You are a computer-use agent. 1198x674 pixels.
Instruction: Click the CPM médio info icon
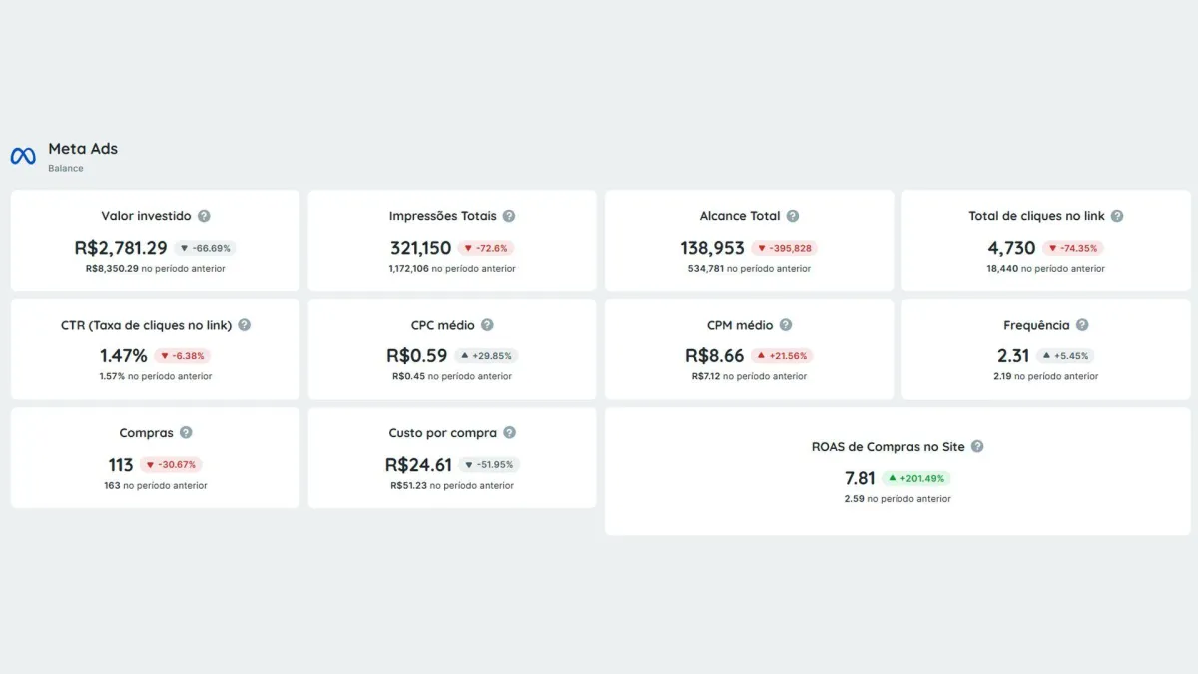[786, 325]
